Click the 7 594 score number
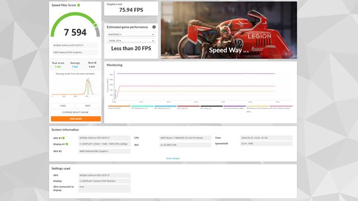Viewport: 358px width, 201px height. [x=75, y=32]
